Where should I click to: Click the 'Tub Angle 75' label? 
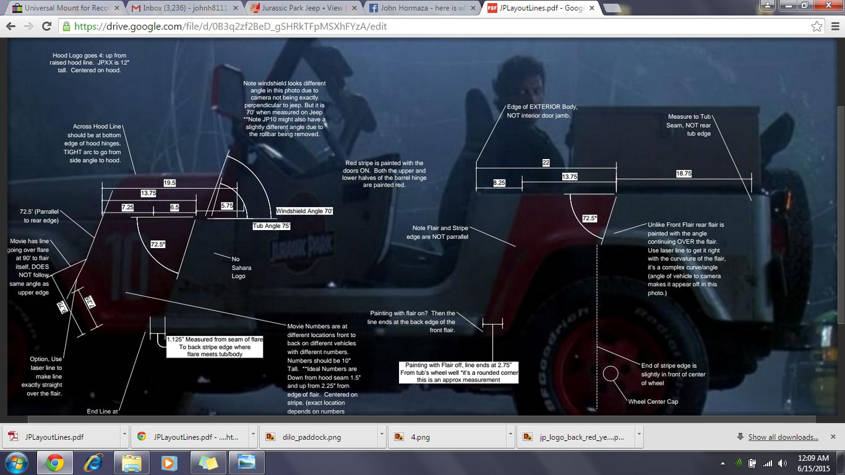[x=271, y=226]
